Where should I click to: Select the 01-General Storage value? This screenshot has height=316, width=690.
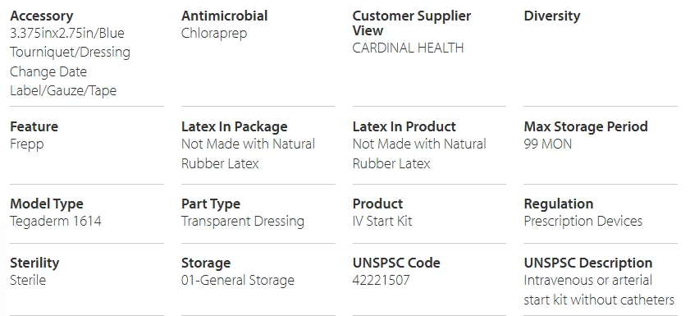238,281
